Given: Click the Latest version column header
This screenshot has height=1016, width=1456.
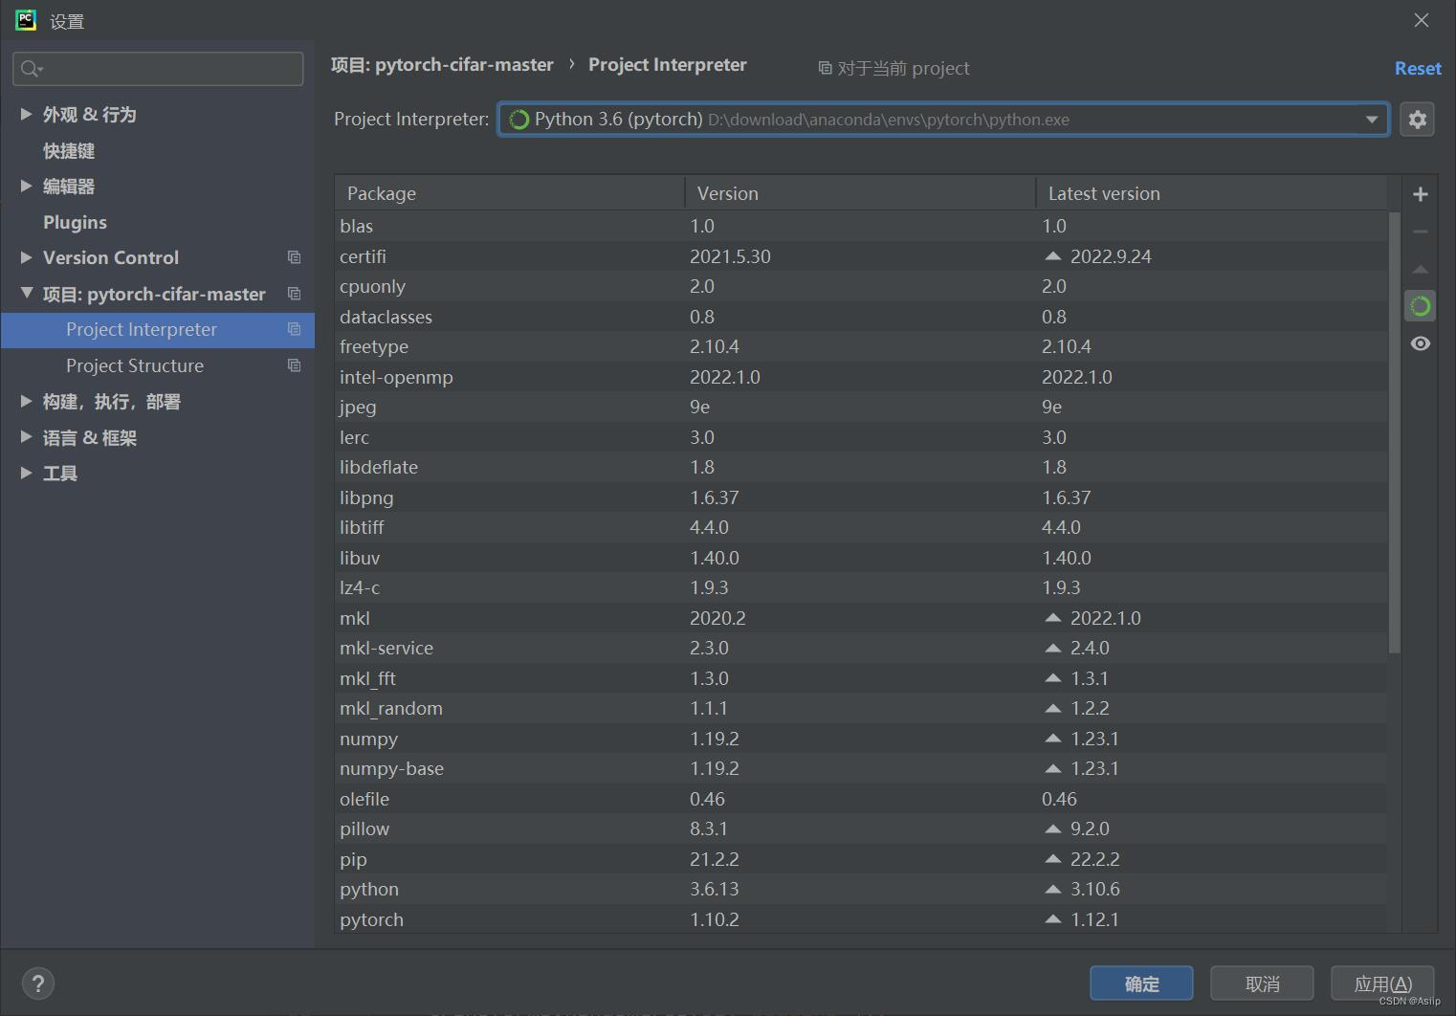Looking at the screenshot, I should [1212, 193].
